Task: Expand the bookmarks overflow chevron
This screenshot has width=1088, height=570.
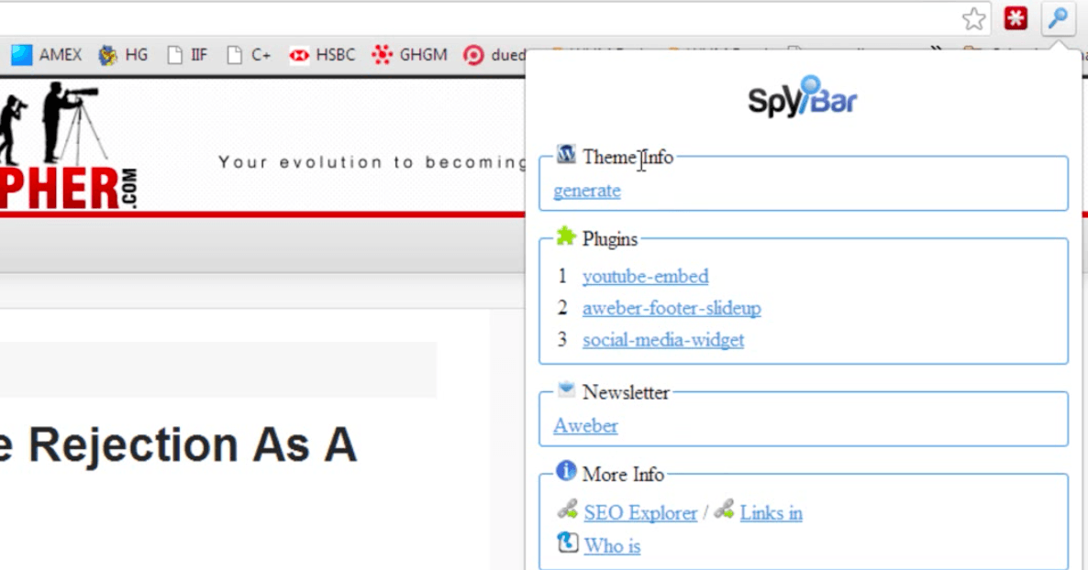Action: (x=937, y=49)
